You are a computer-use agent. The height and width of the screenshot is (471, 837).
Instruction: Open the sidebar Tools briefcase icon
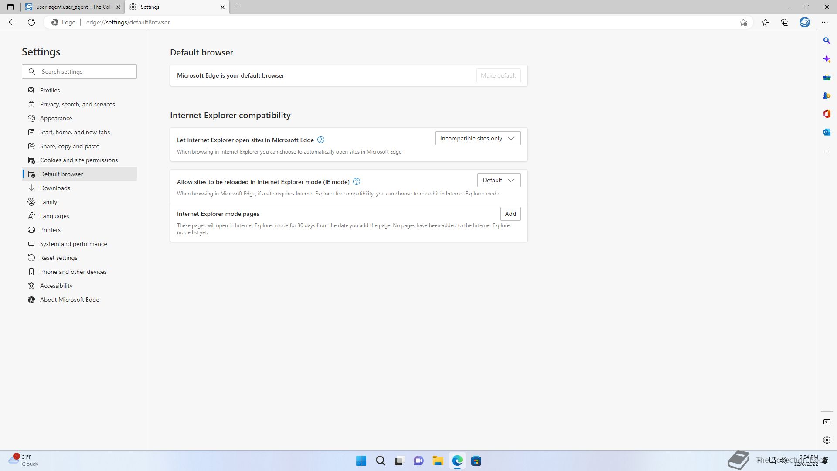click(827, 77)
